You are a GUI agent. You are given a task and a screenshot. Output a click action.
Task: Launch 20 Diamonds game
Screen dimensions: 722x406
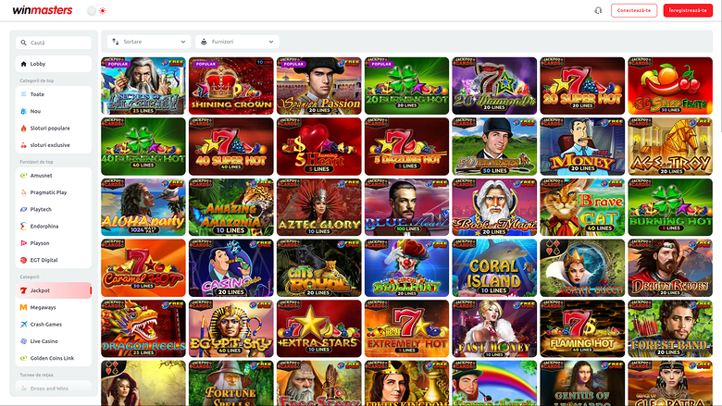(x=494, y=86)
